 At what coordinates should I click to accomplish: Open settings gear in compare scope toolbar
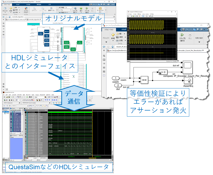(128, 16)
